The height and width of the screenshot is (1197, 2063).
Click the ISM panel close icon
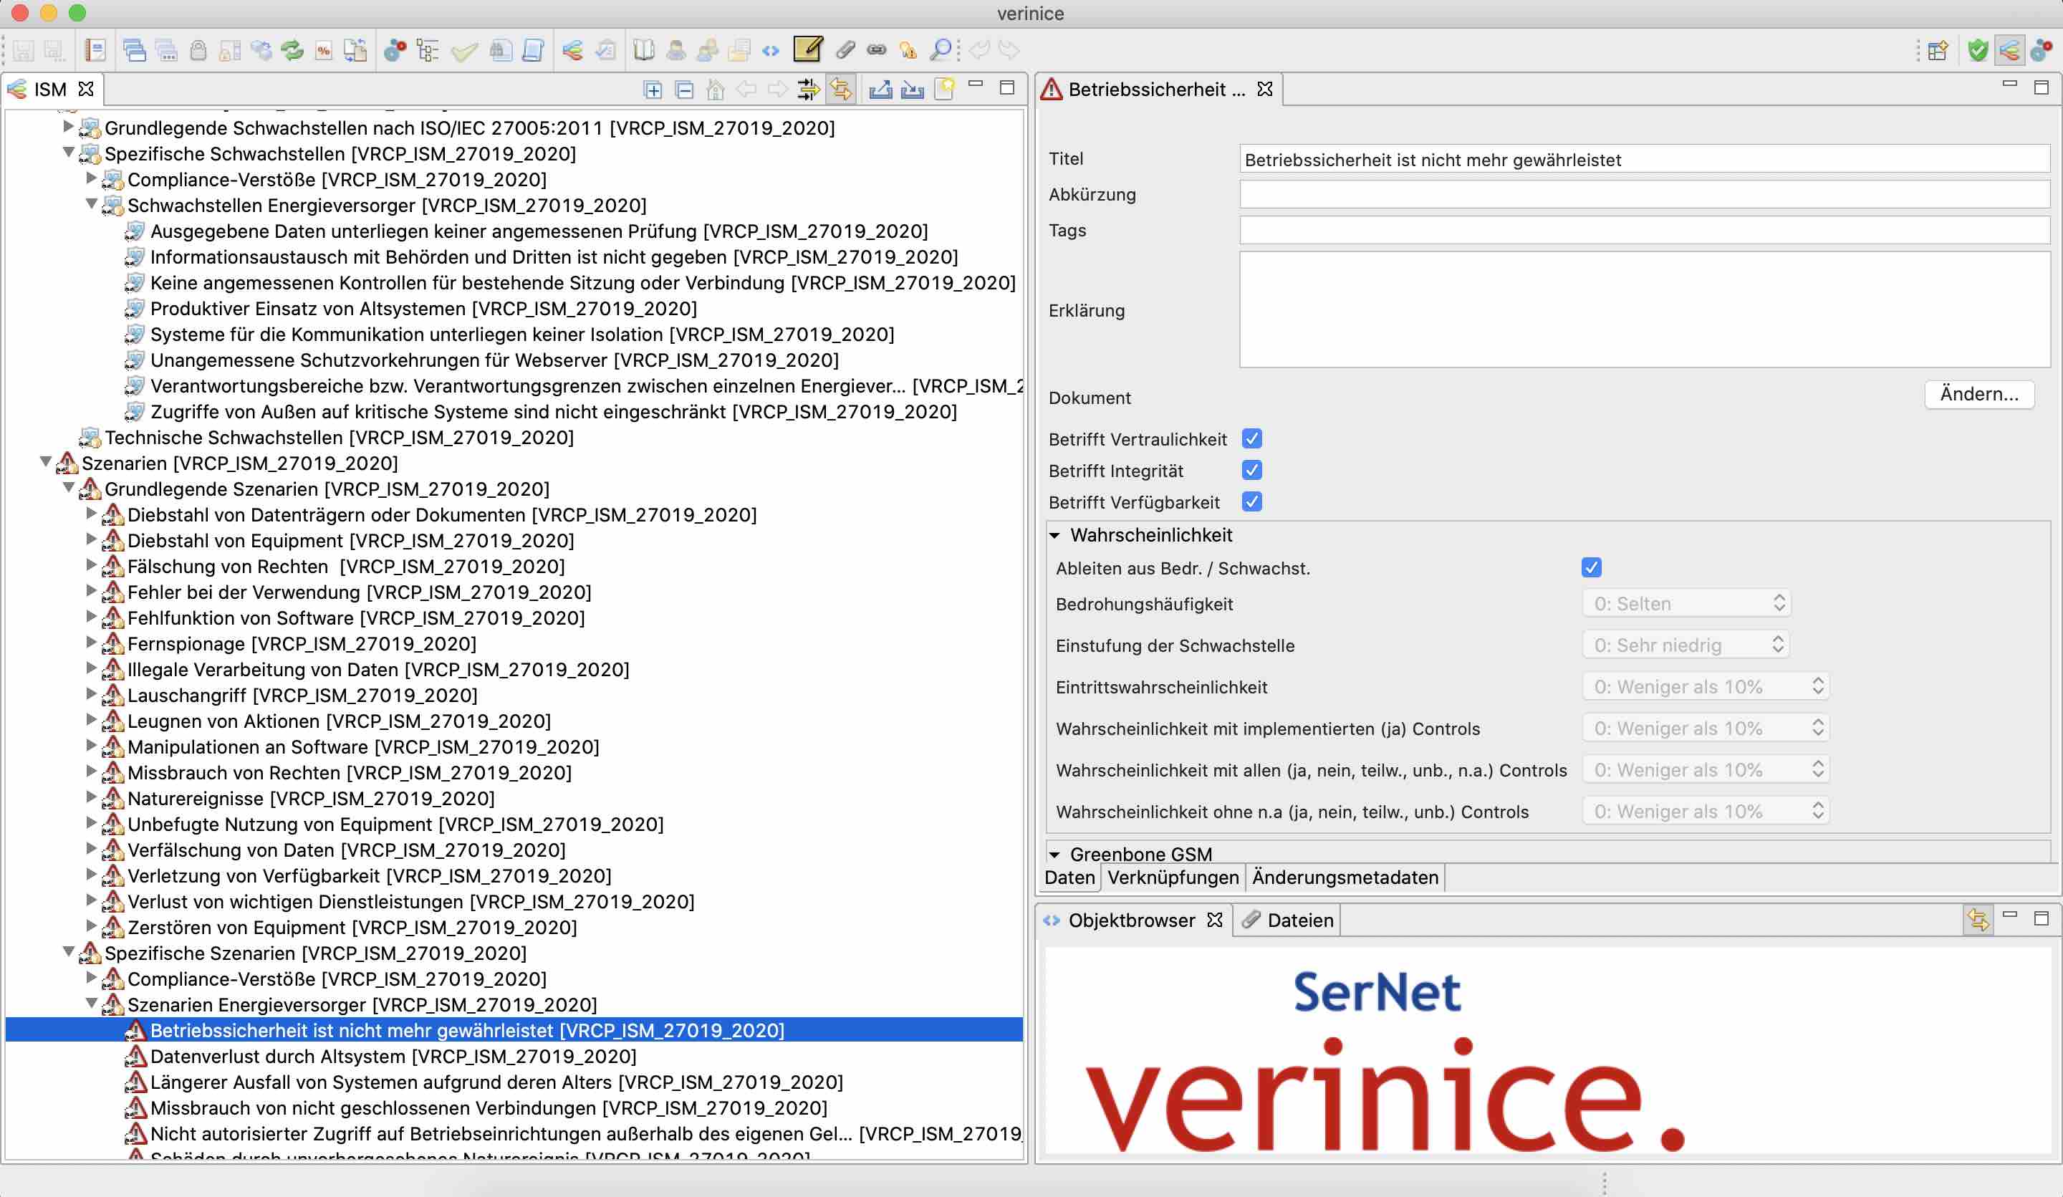click(85, 90)
